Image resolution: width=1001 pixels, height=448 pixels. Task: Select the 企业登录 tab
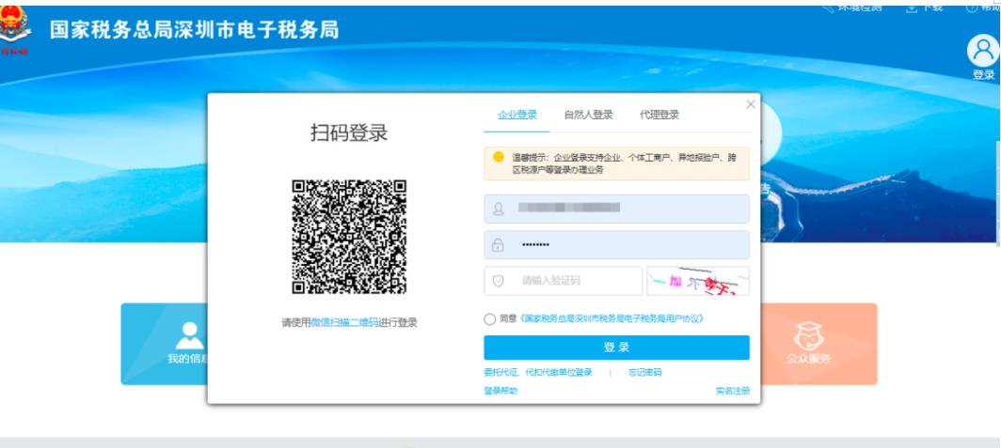pos(517,116)
